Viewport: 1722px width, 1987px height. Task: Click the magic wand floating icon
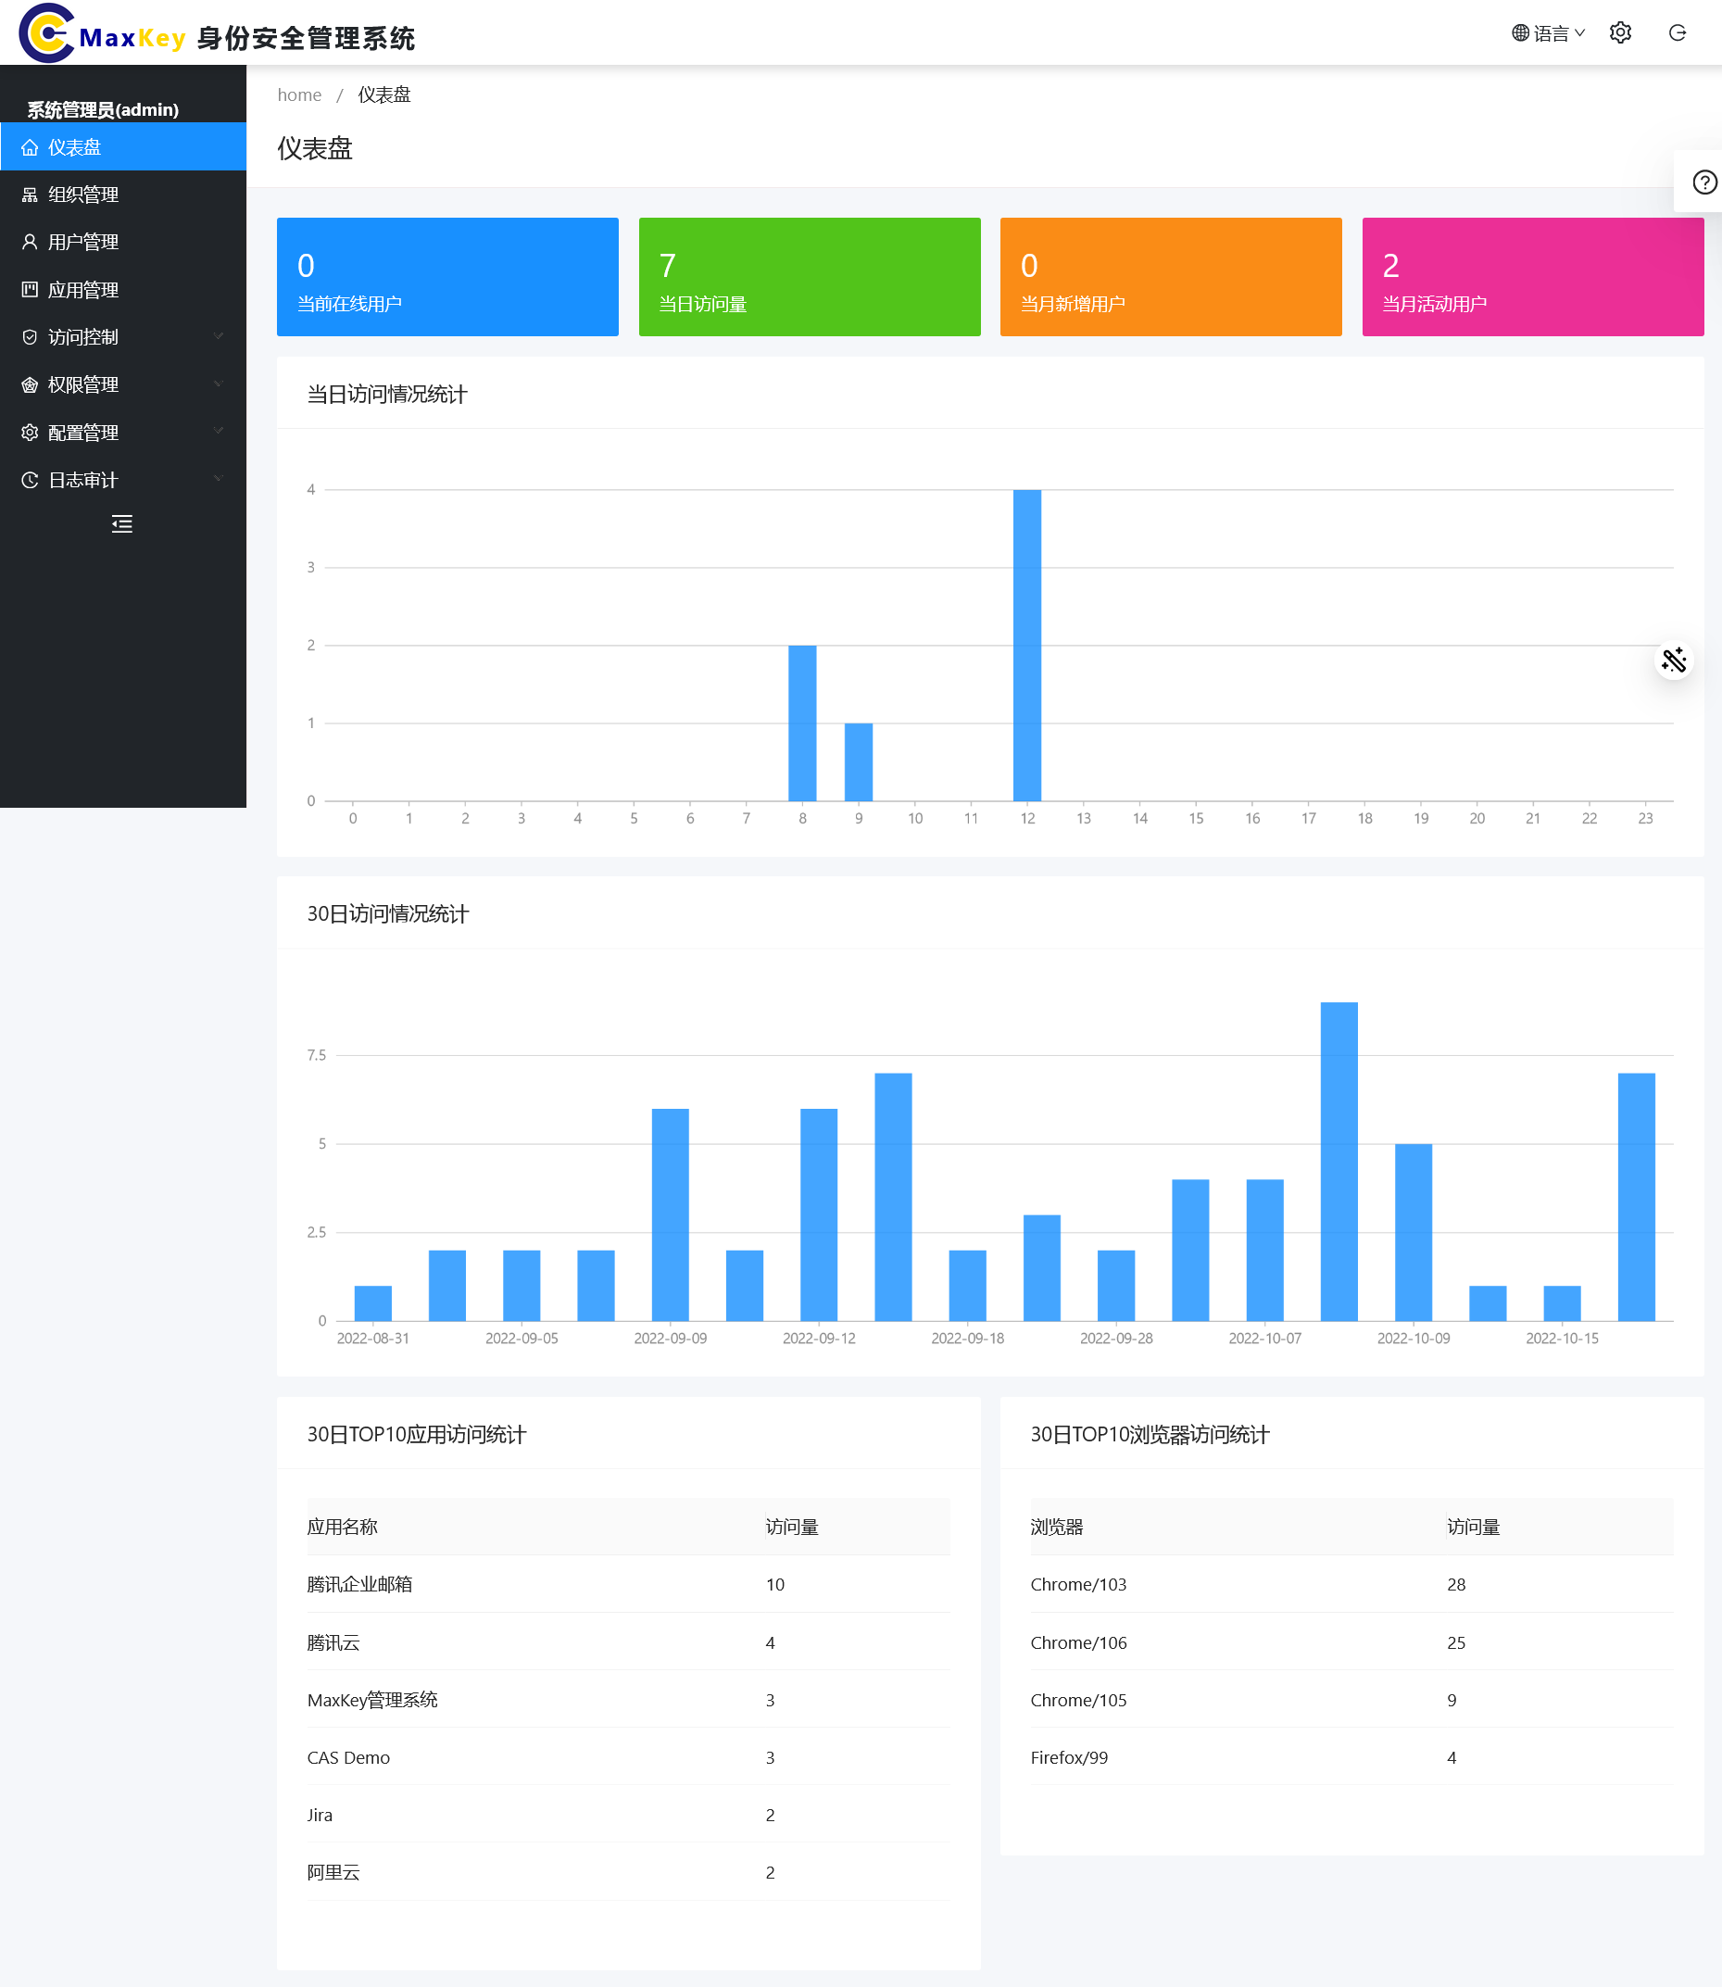tap(1673, 660)
